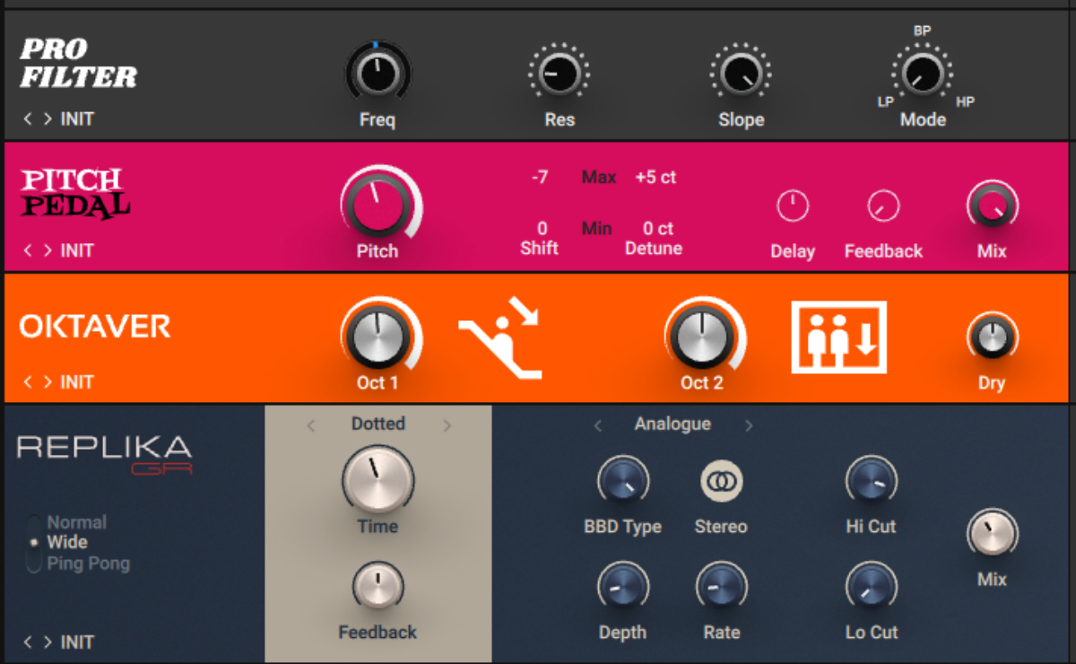
Task: Select next preset in Oktaver
Action: (x=47, y=382)
